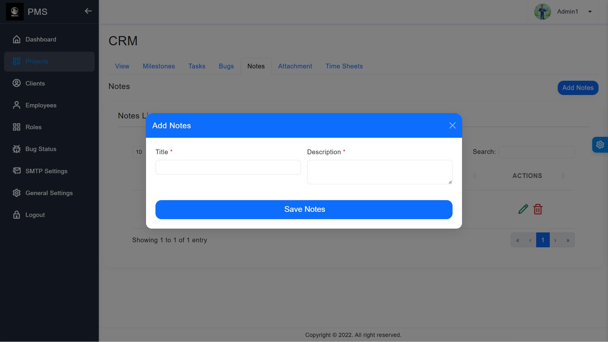
Task: Close the Add Notes dialog
Action: point(452,125)
